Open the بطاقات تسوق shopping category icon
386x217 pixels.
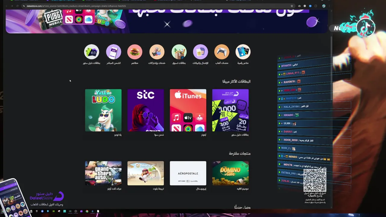(x=179, y=52)
